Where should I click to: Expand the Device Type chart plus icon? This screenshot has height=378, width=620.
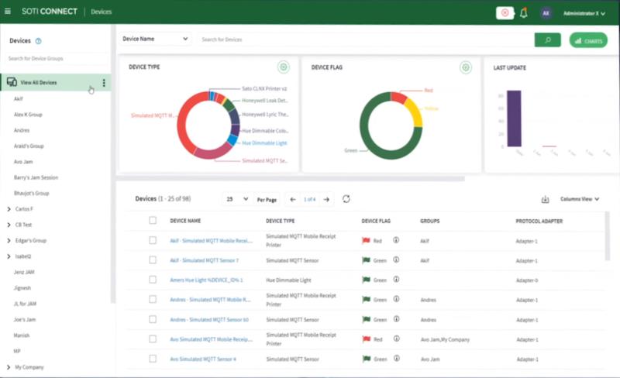284,67
